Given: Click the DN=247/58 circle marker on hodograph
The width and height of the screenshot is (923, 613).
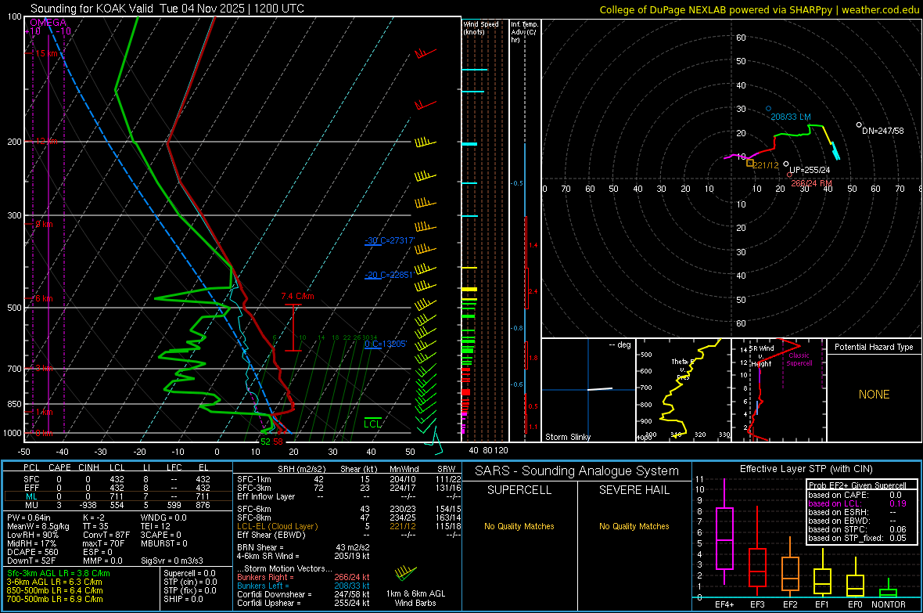Looking at the screenshot, I should 859,125.
